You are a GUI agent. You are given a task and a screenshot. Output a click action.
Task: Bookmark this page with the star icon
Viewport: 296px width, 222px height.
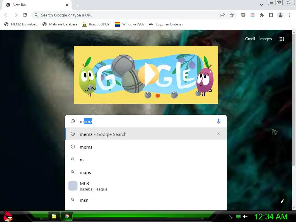pyautogui.click(x=232, y=15)
